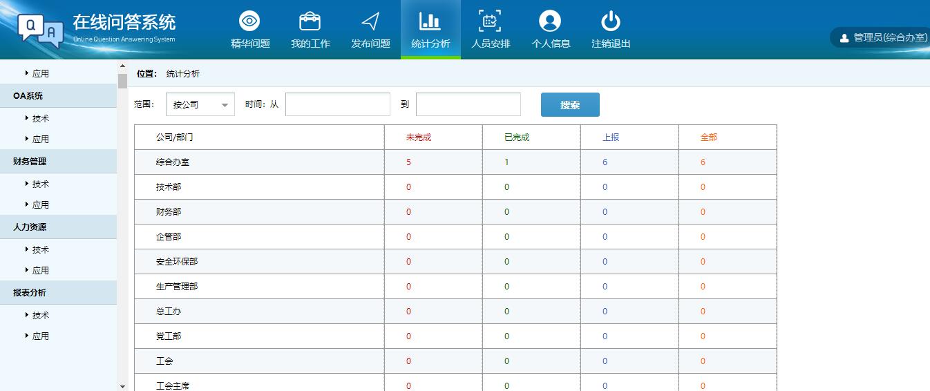Select the bar chart 统计分析 icon
930x391 pixels.
click(x=430, y=22)
